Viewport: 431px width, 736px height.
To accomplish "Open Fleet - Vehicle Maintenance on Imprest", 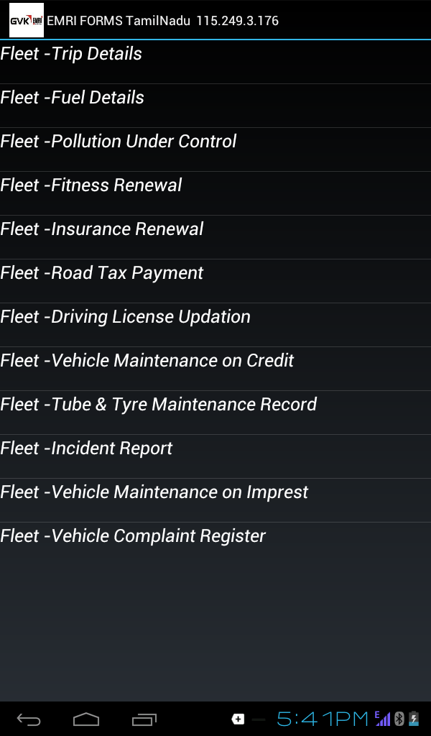I will tap(154, 492).
